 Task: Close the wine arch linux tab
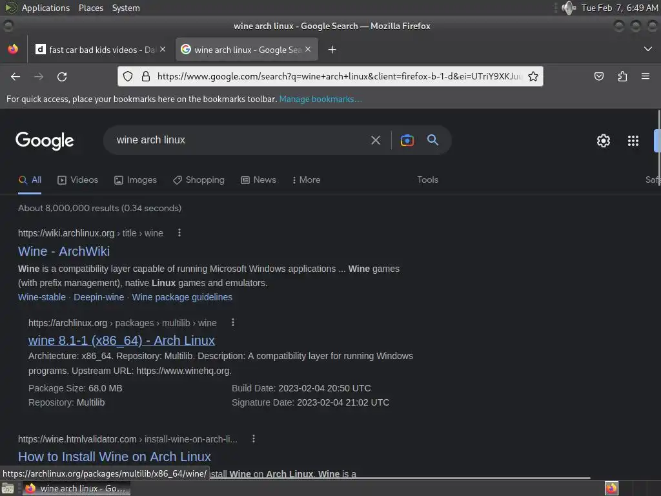[308, 49]
